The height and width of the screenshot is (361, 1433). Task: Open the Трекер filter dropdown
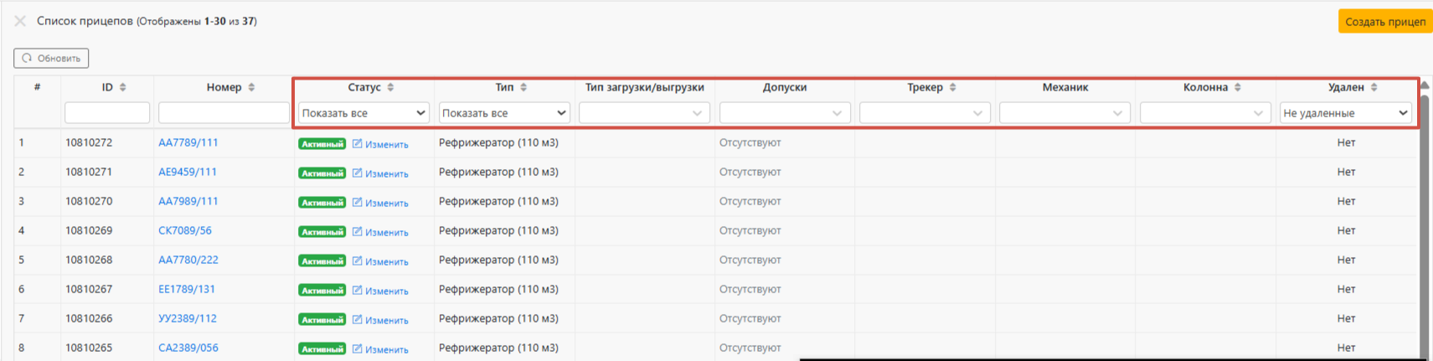(925, 113)
